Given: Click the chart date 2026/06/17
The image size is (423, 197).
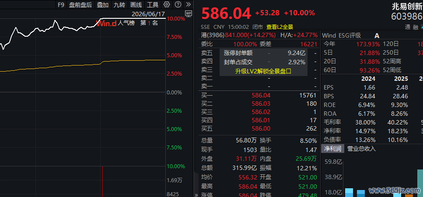Looking at the screenshot, I should tap(148, 14).
